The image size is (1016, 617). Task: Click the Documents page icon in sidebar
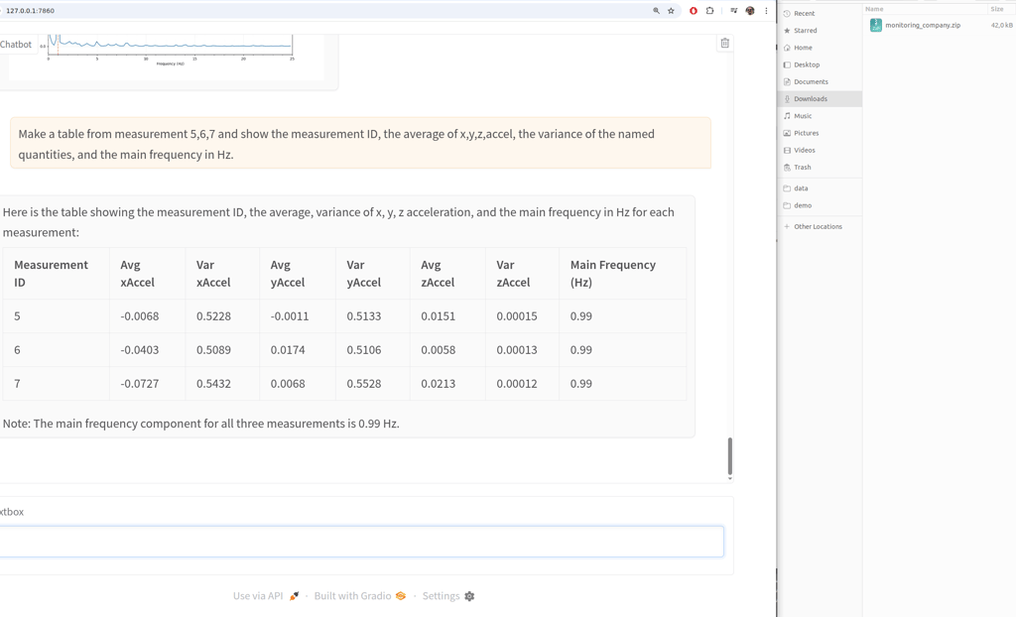787,81
